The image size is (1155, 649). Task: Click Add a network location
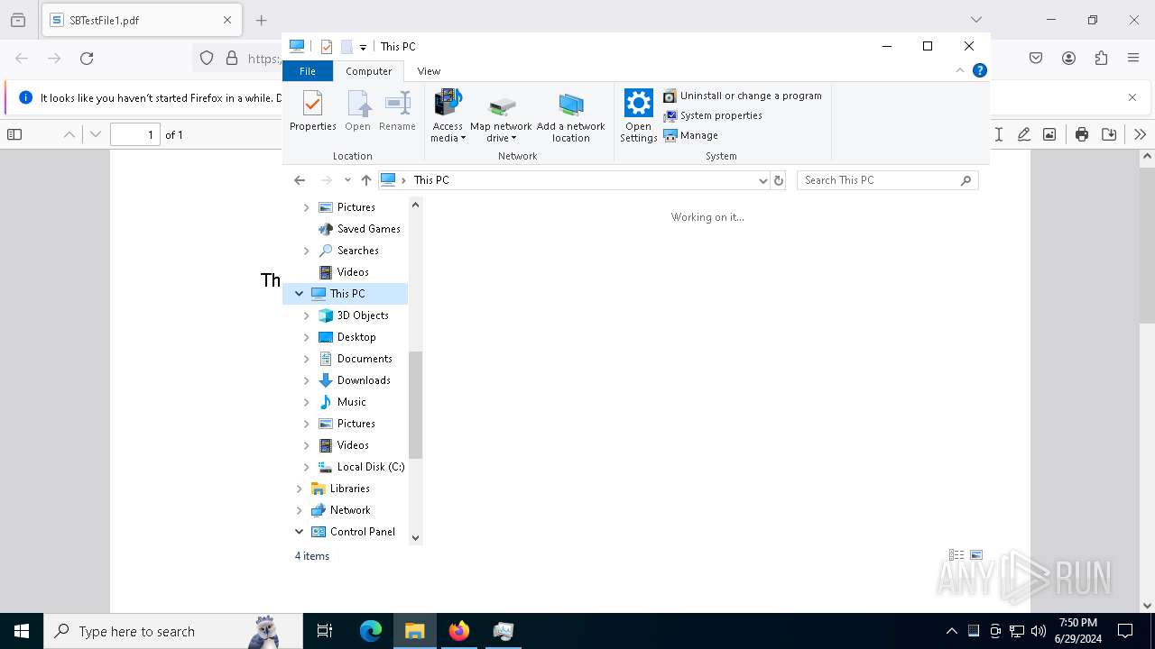570,117
